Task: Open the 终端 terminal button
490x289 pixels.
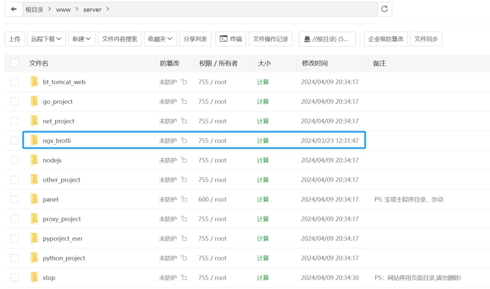Action: 231,39
